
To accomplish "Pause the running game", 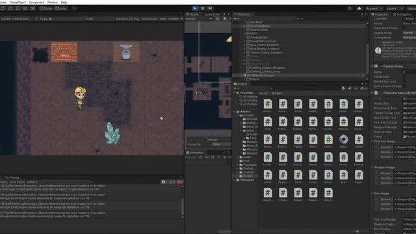I will [x=203, y=8].
